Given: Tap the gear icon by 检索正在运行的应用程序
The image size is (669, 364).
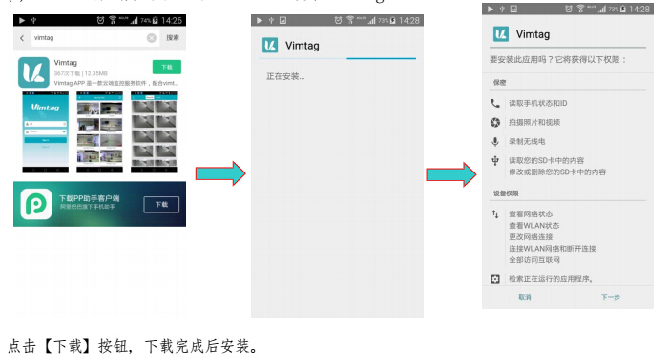Looking at the screenshot, I should point(495,279).
